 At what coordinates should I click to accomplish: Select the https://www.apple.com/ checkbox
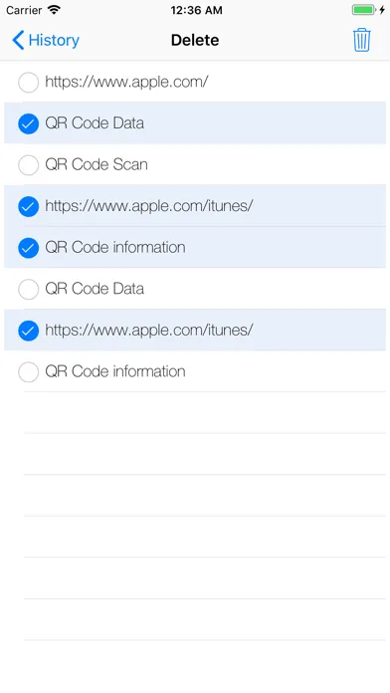(x=28, y=83)
